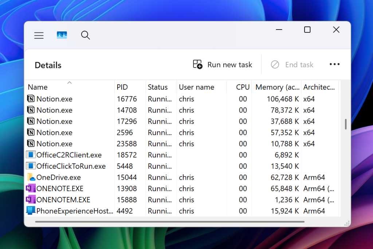Click the ONENOTE.EXE purple icon
This screenshot has width=373, height=249.
pyautogui.click(x=31, y=188)
